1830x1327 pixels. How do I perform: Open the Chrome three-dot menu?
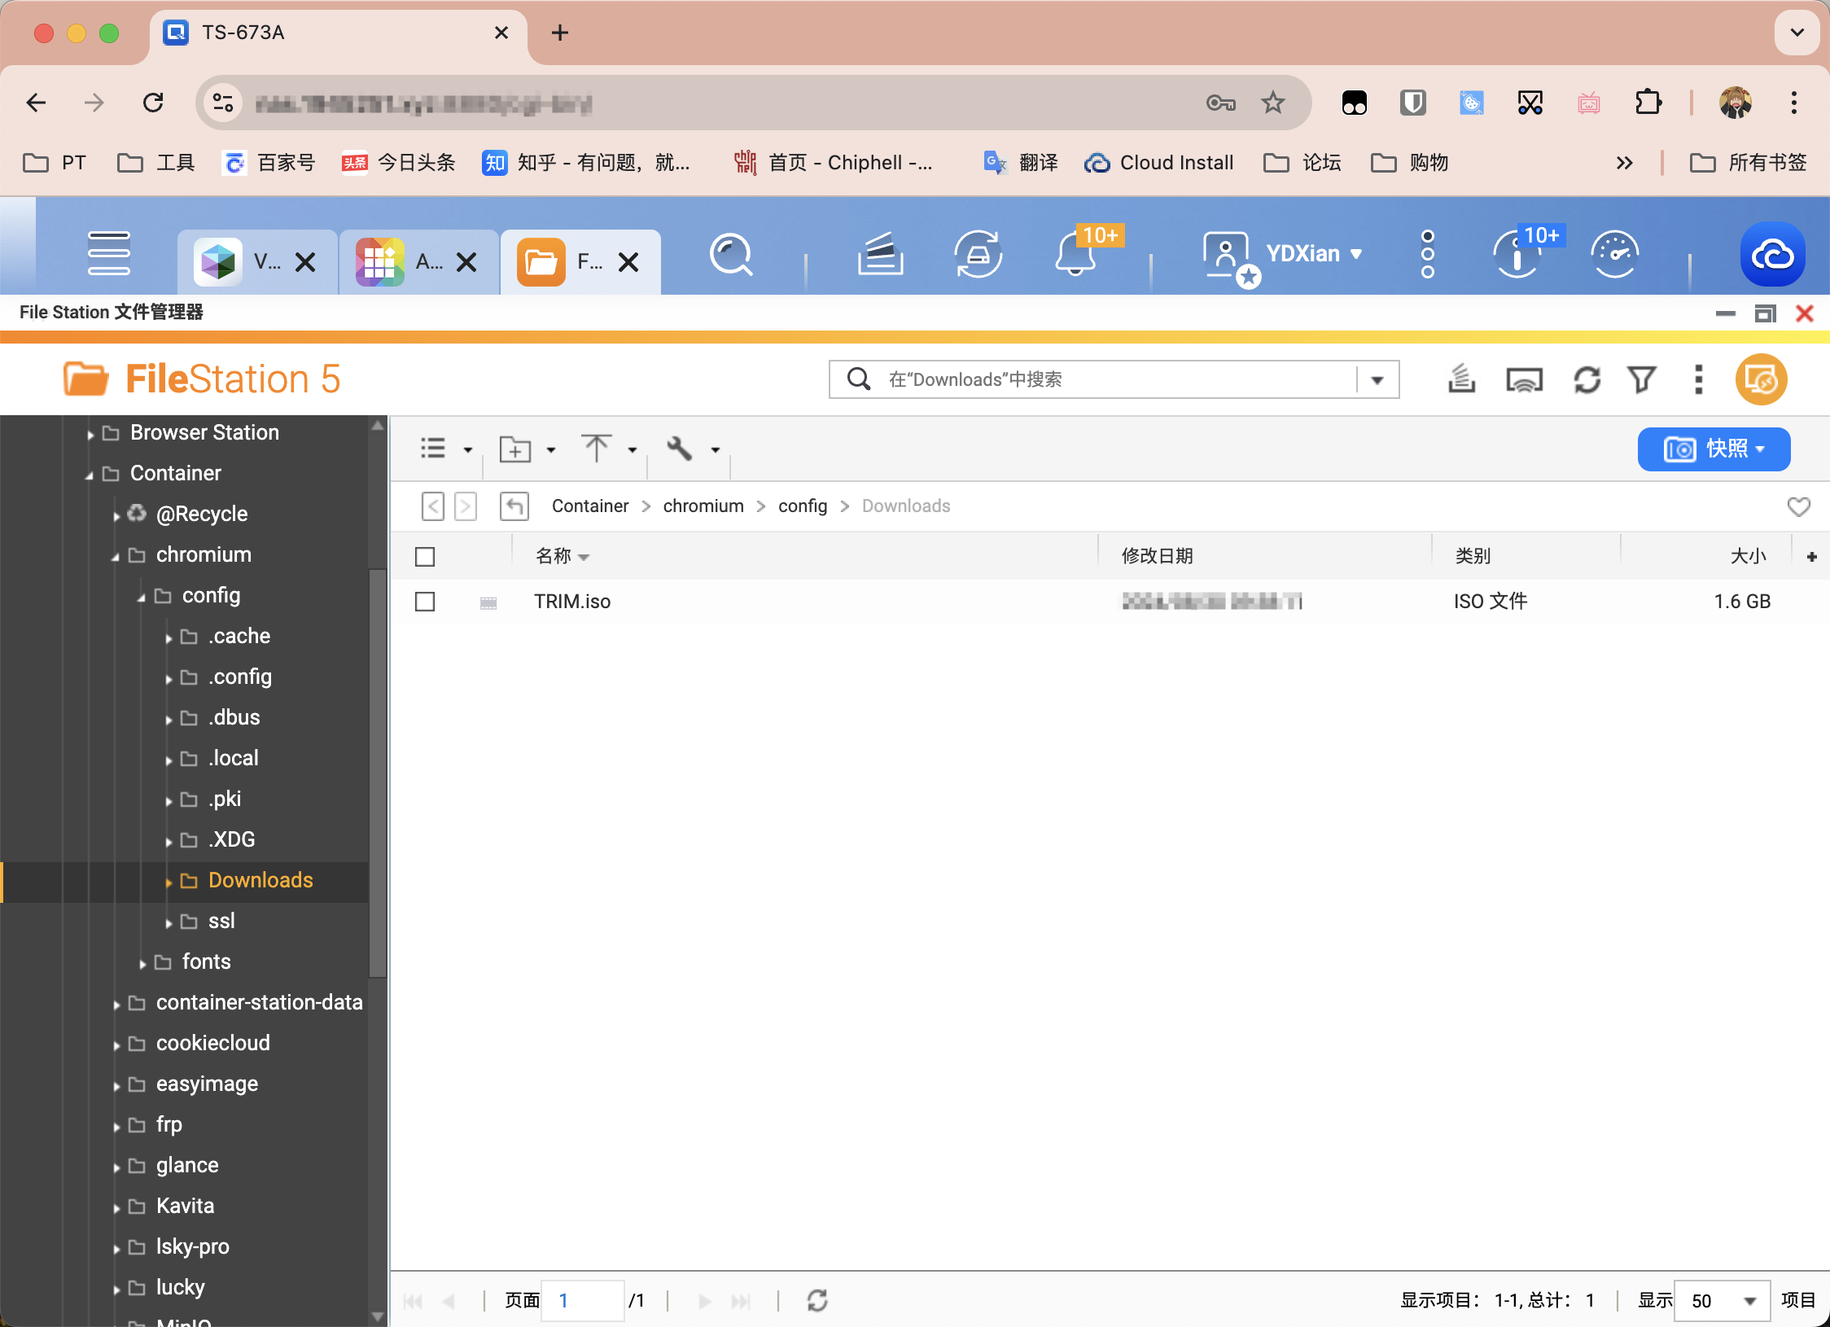coord(1793,103)
